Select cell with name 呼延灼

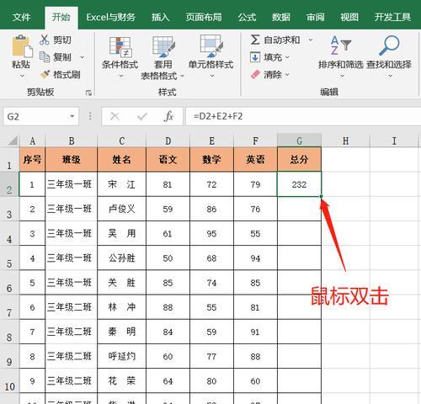point(121,356)
